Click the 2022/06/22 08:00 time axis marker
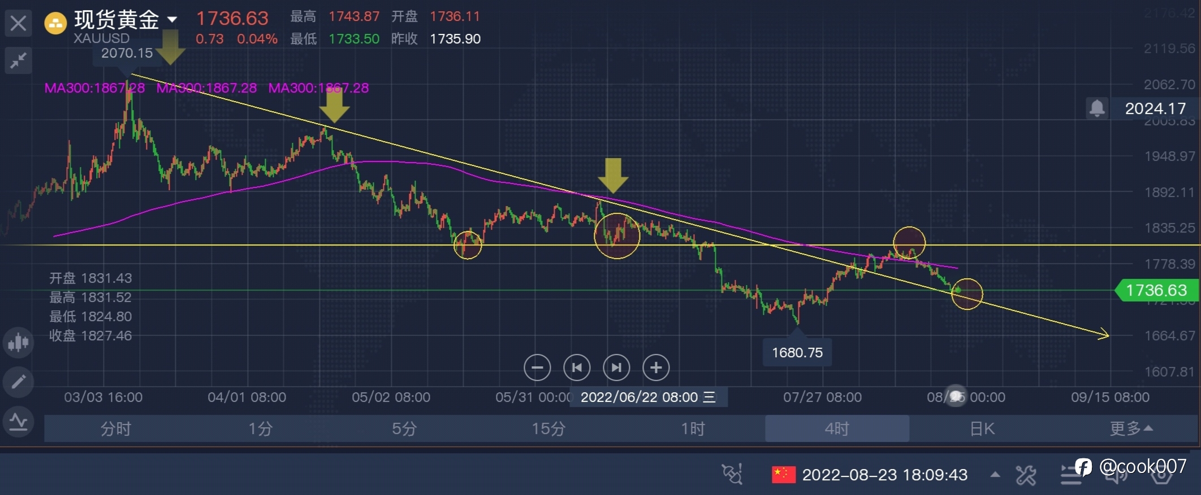The height and width of the screenshot is (495, 1201). tap(648, 397)
